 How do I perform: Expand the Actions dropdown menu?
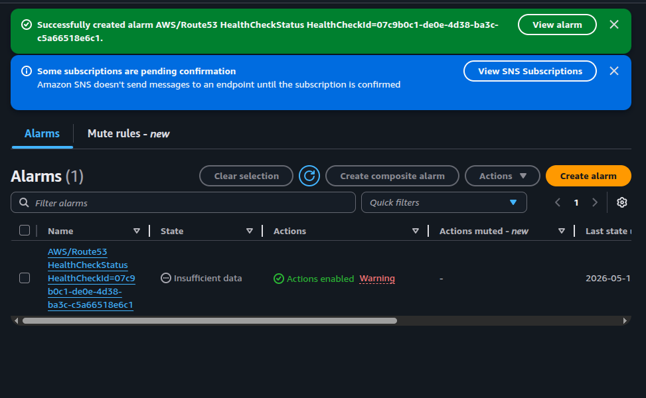(x=502, y=176)
